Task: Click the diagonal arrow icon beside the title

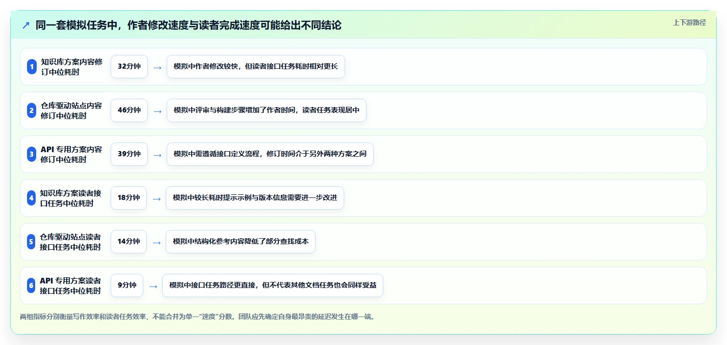Action: pyautogui.click(x=26, y=25)
